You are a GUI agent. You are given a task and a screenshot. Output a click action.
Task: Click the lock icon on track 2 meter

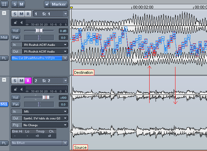pos(16,90)
